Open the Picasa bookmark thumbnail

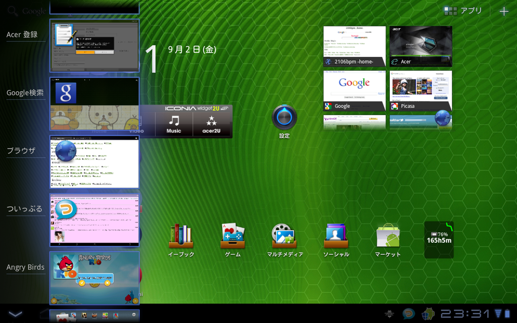(421, 91)
